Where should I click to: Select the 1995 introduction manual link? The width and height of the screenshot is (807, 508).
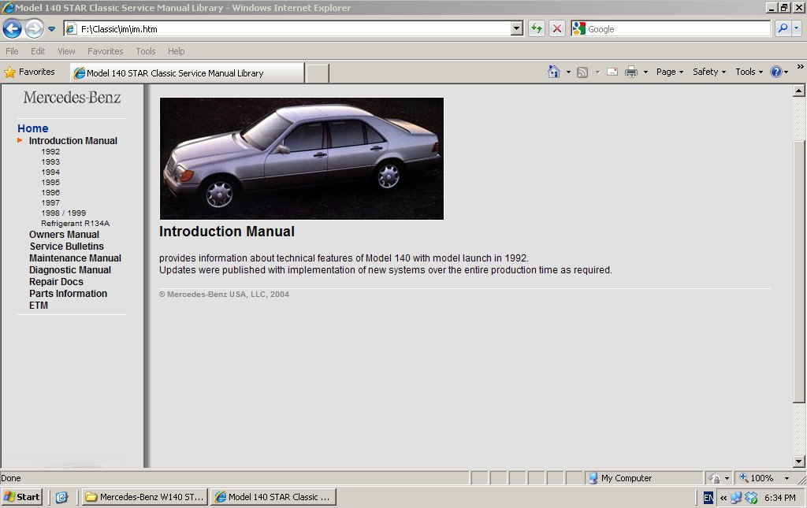click(50, 182)
